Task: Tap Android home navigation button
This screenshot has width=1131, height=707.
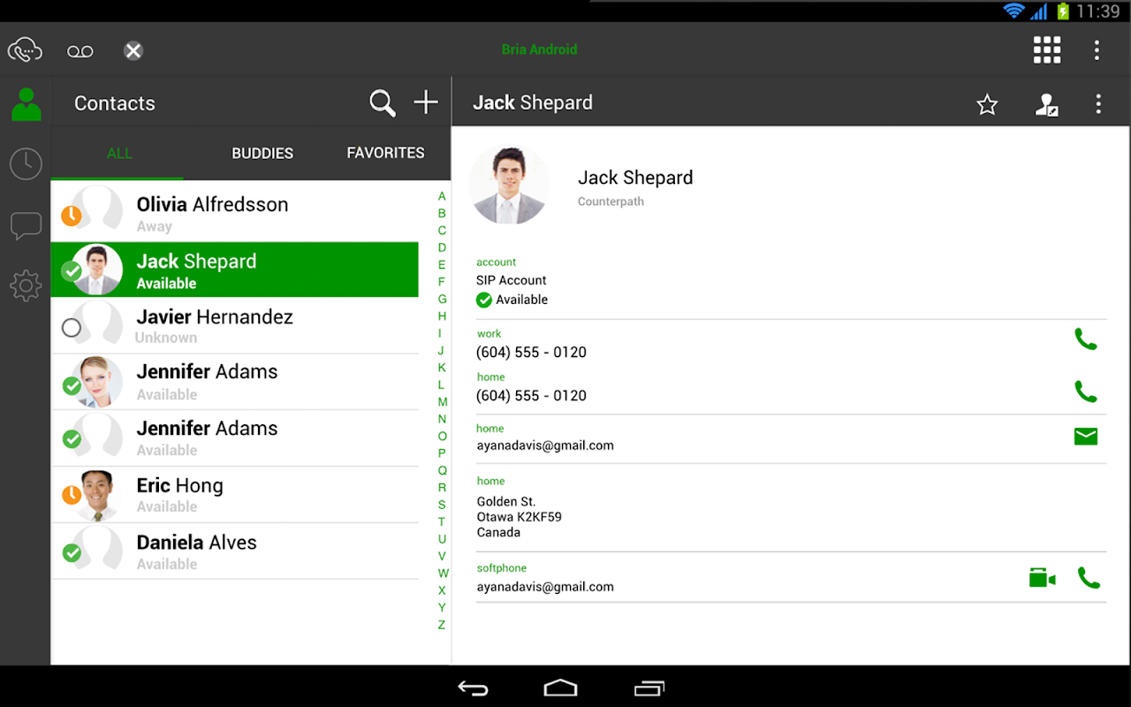Action: (560, 688)
